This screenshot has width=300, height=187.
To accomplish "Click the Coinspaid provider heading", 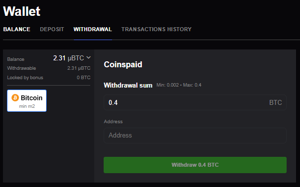I will [x=123, y=64].
